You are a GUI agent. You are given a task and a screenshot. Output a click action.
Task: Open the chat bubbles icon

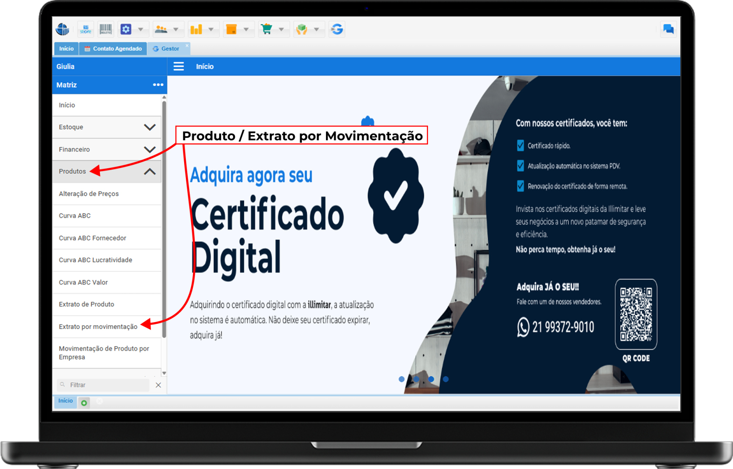pyautogui.click(x=668, y=29)
